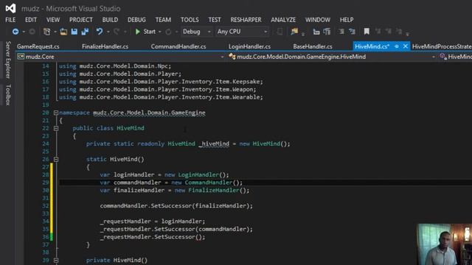The width and height of the screenshot is (472, 265).
Task: Click the Save All icon
Action: tap(85, 32)
